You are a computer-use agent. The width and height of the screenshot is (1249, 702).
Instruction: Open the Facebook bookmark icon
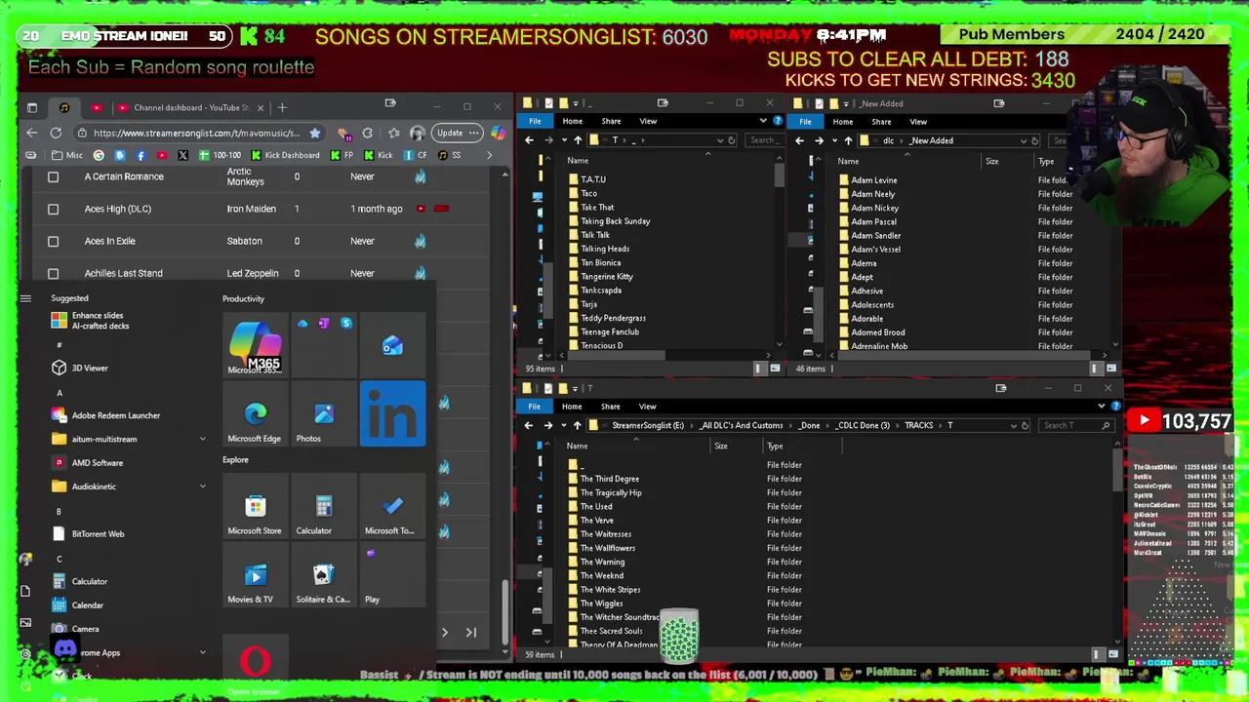tap(141, 155)
